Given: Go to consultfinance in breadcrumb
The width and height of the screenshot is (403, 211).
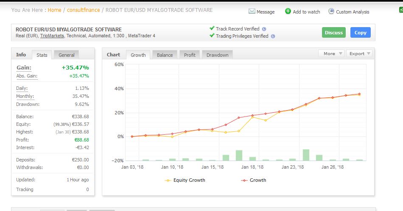Looking at the screenshot, I should (x=83, y=10).
